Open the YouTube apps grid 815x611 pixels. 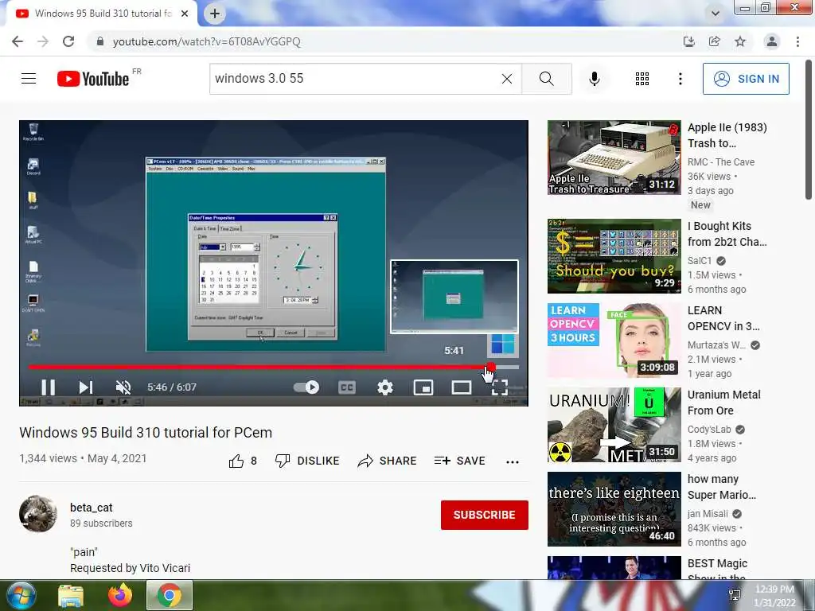pos(642,79)
